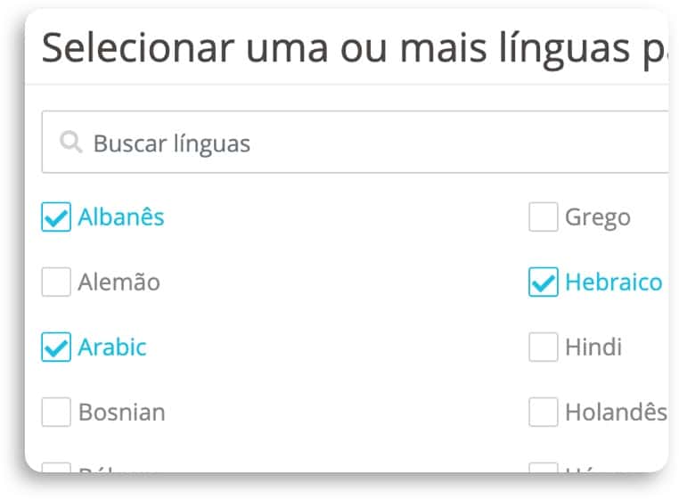Click the Albanês language label text

coord(121,217)
